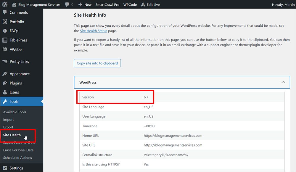Open the WordPress logo menu
This screenshot has width=296, height=172.
(4, 4)
